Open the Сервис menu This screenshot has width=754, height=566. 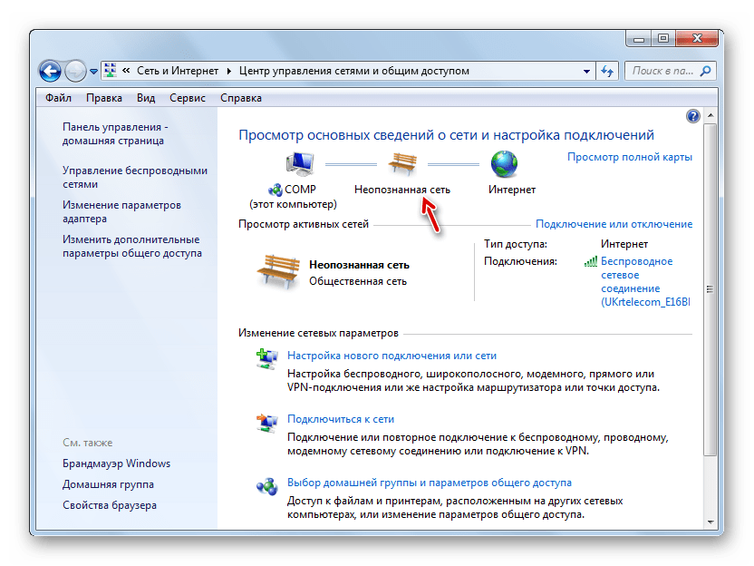(x=188, y=98)
